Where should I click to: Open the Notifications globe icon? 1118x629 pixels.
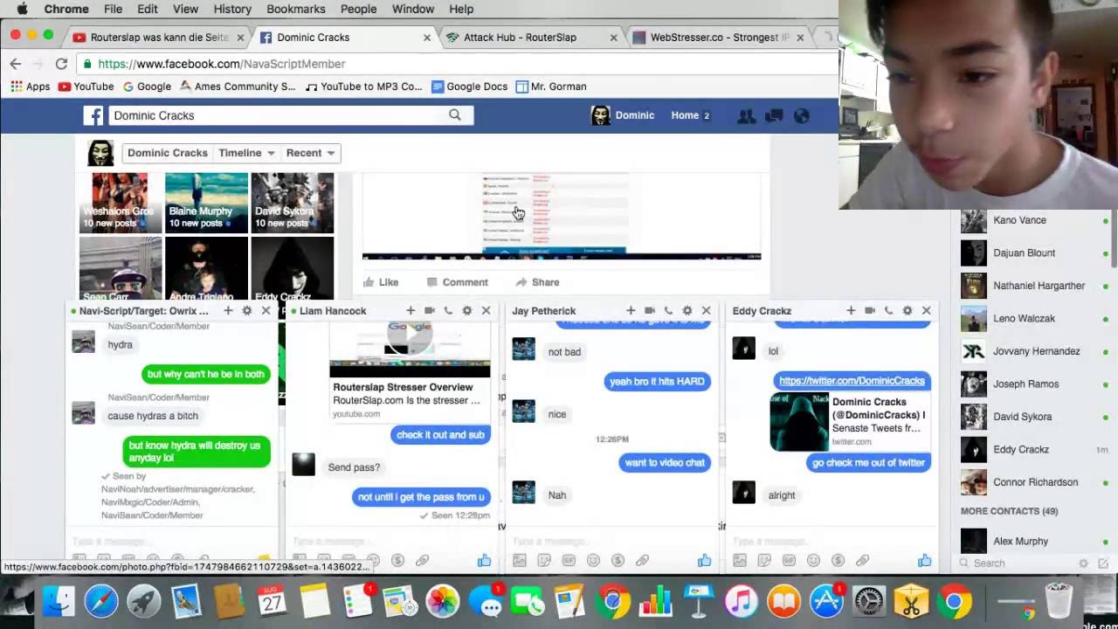coord(801,115)
